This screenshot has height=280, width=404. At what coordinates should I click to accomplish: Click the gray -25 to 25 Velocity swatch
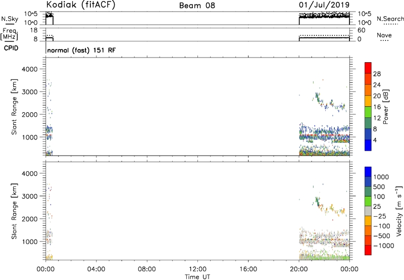pos(368,211)
